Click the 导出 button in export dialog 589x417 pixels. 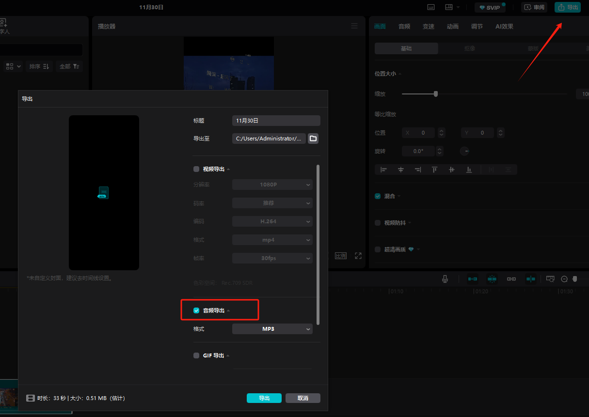click(x=264, y=398)
